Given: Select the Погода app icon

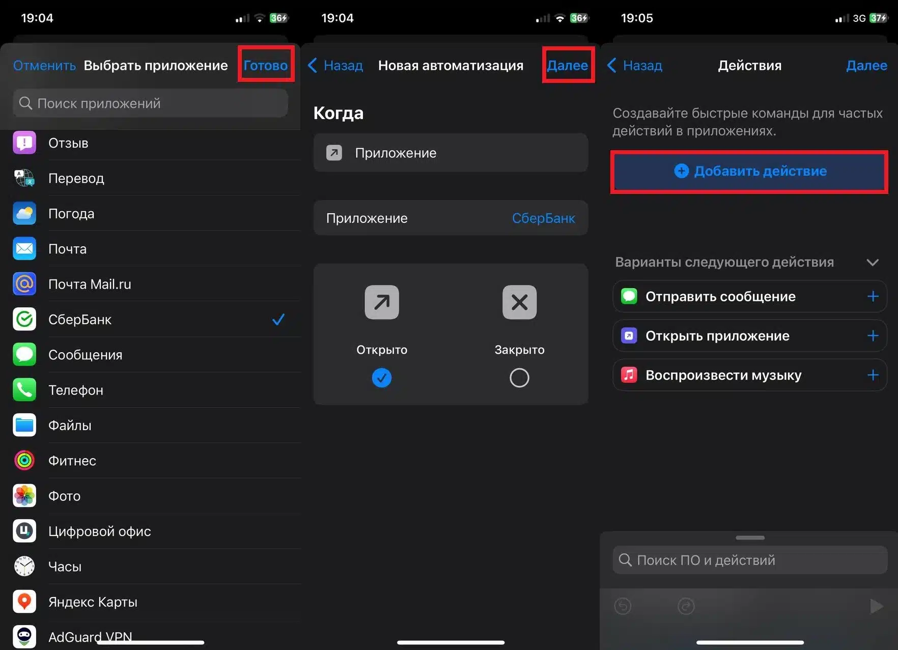Looking at the screenshot, I should coord(24,213).
